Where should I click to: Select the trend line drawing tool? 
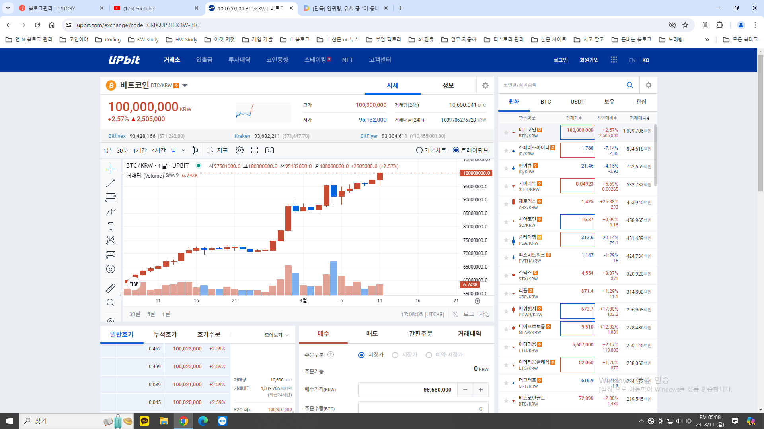click(111, 183)
